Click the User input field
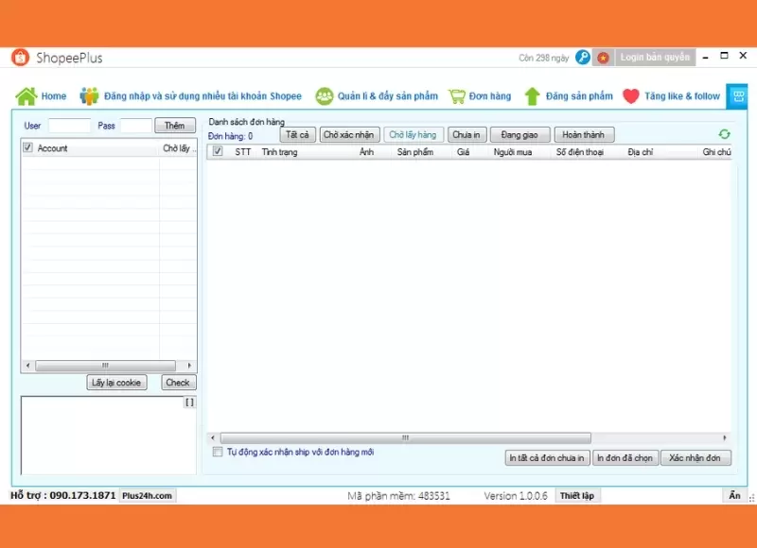Viewport: 757px width, 548px height. (x=69, y=126)
